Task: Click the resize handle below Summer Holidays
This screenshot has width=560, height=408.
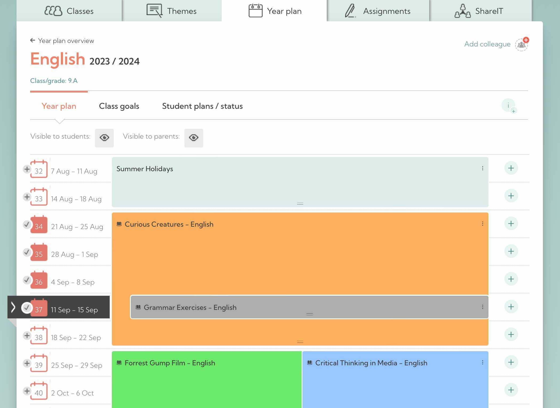Action: pyautogui.click(x=300, y=203)
